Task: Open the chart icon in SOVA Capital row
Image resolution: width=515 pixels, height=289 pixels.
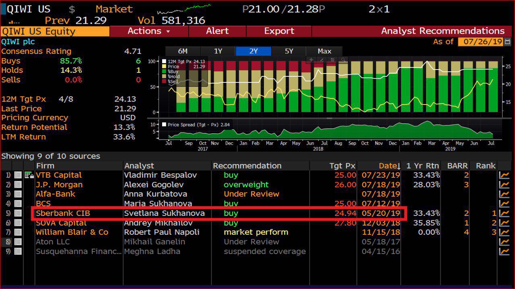Action: point(504,223)
